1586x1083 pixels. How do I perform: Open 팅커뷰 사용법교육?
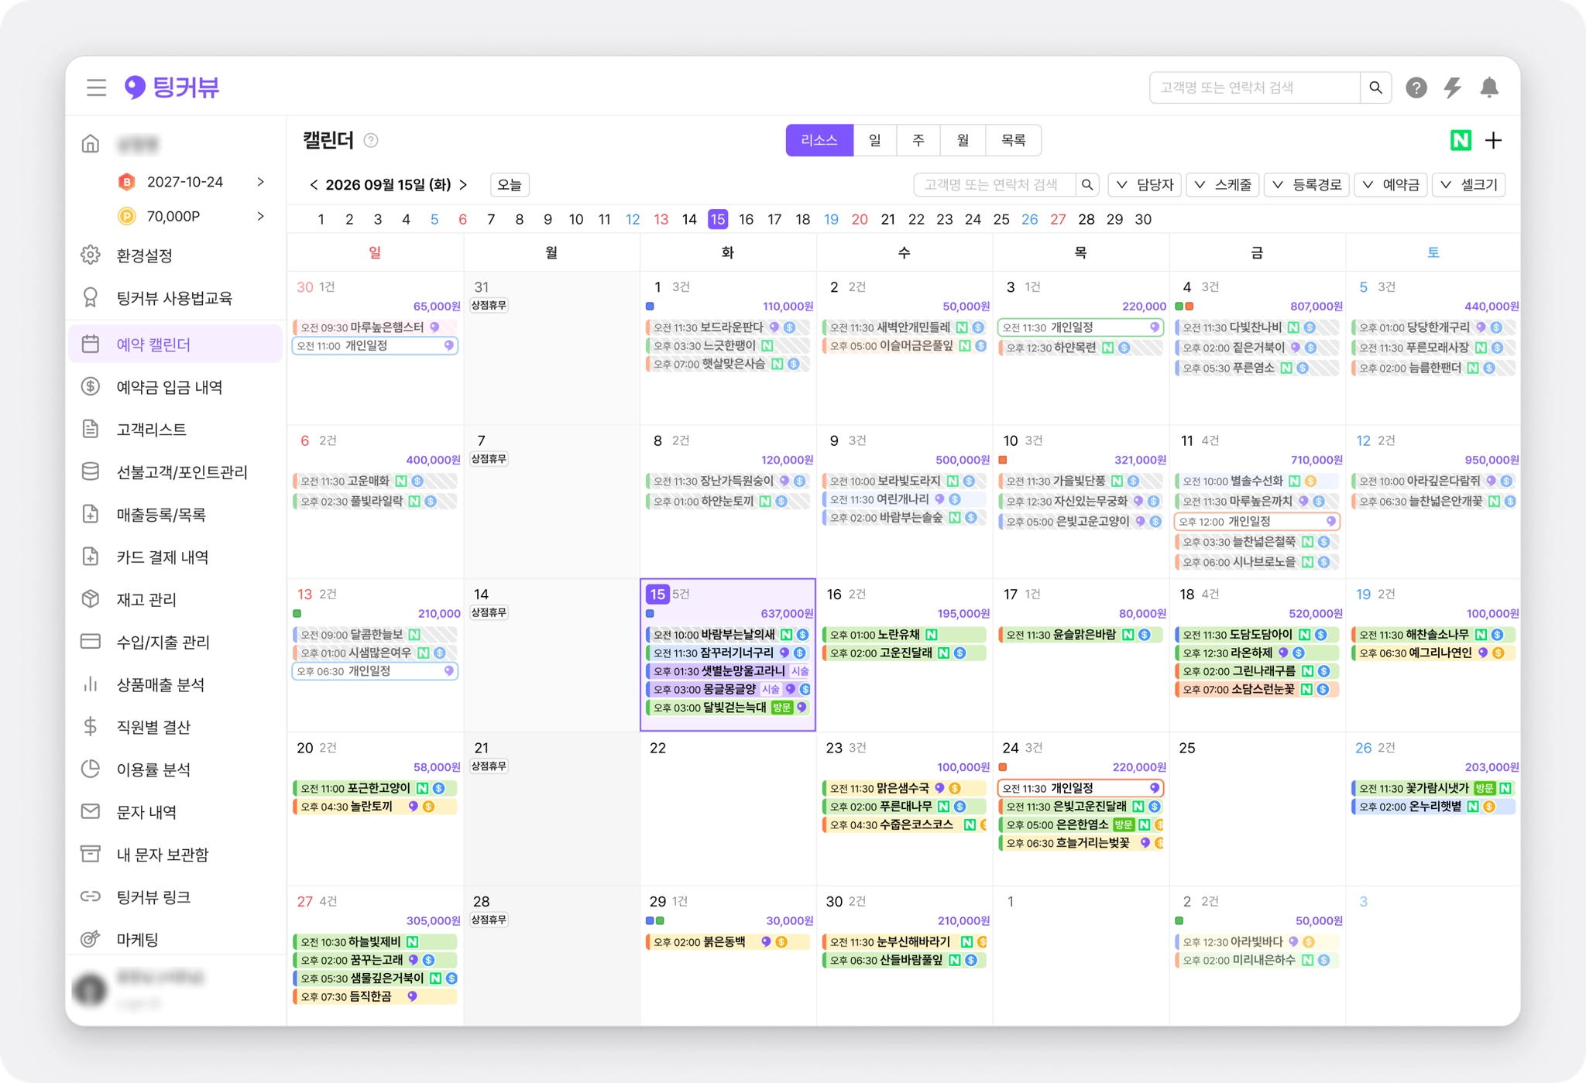coord(176,298)
